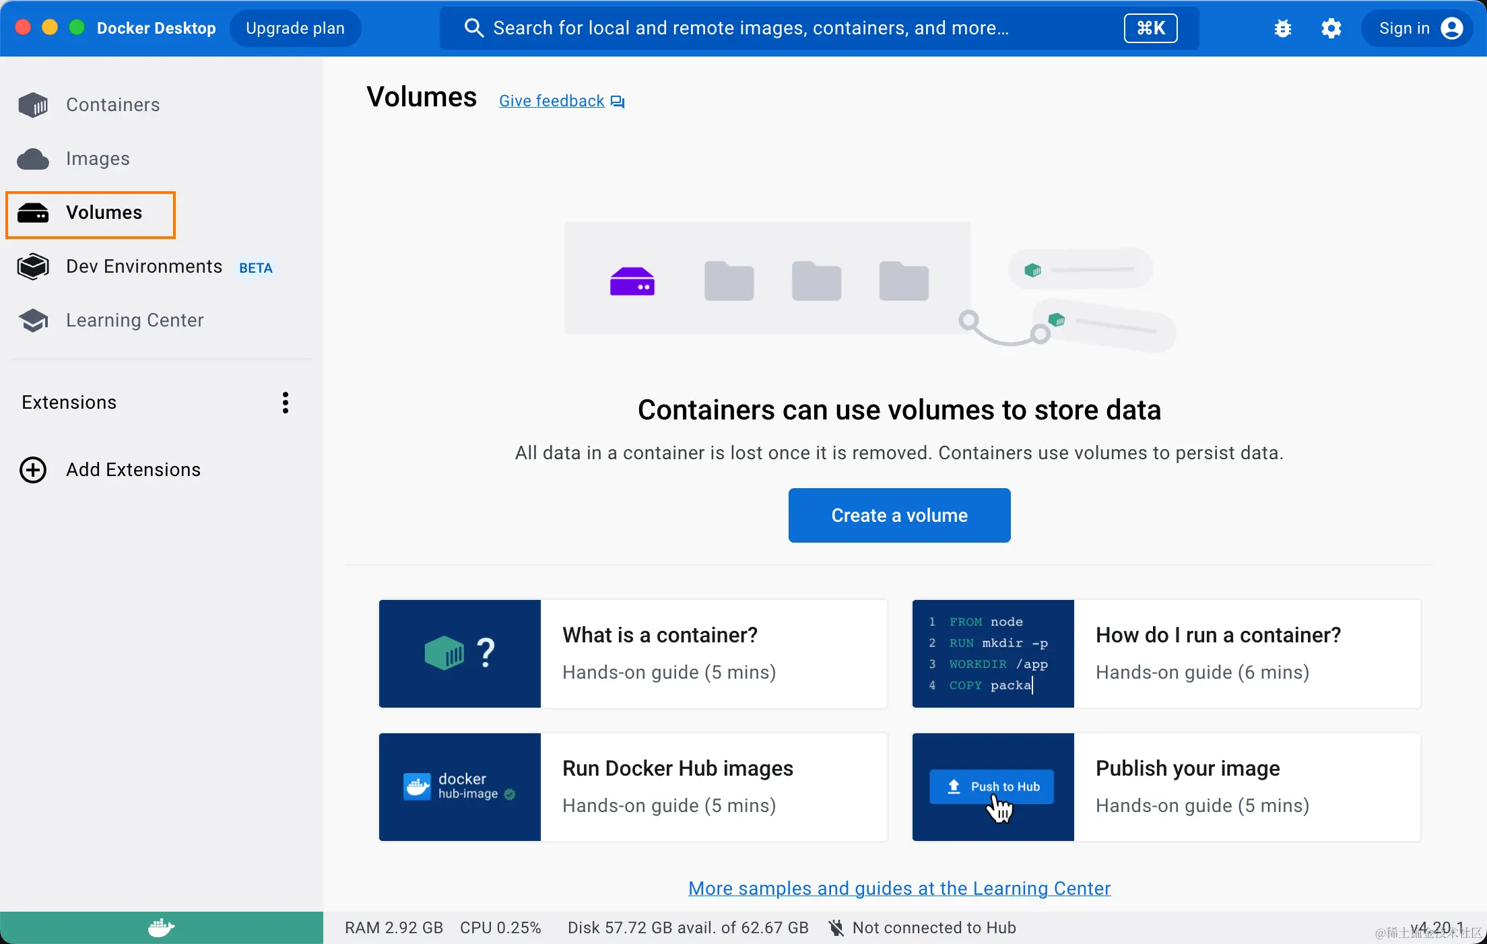Click the Not connected to Hub icon
The width and height of the screenshot is (1487, 944).
[x=836, y=928]
